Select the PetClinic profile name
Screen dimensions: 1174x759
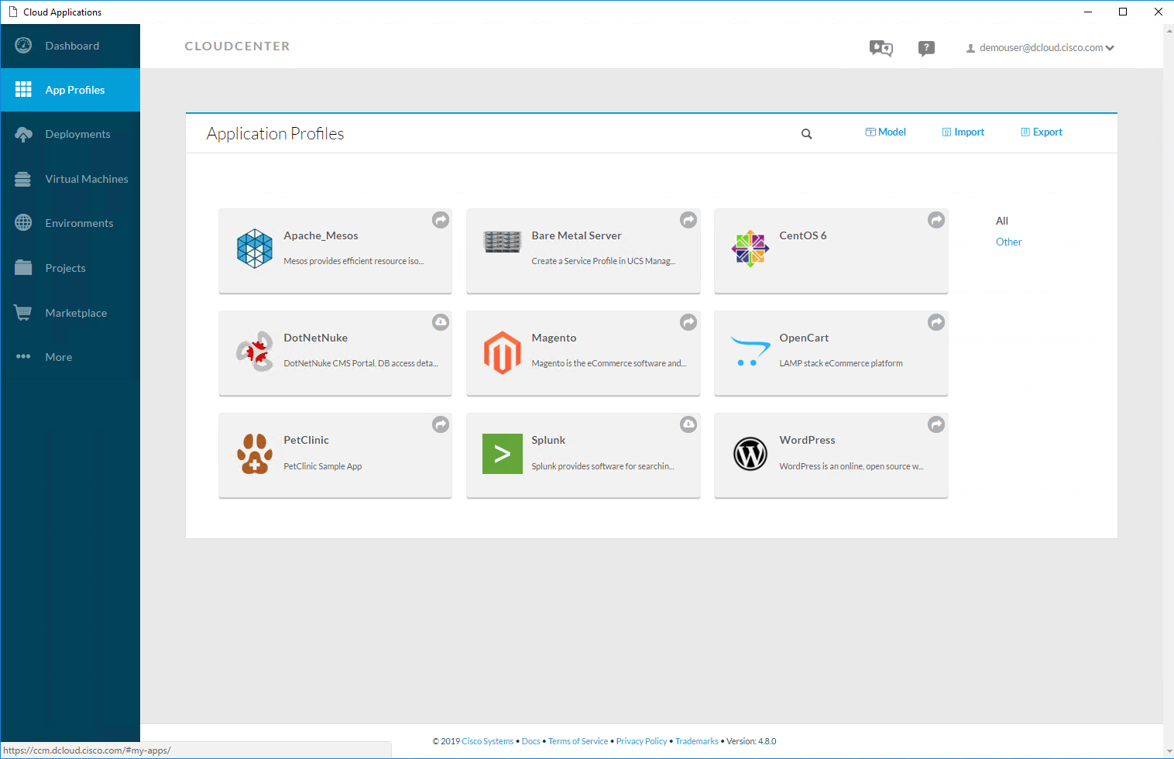tap(306, 440)
